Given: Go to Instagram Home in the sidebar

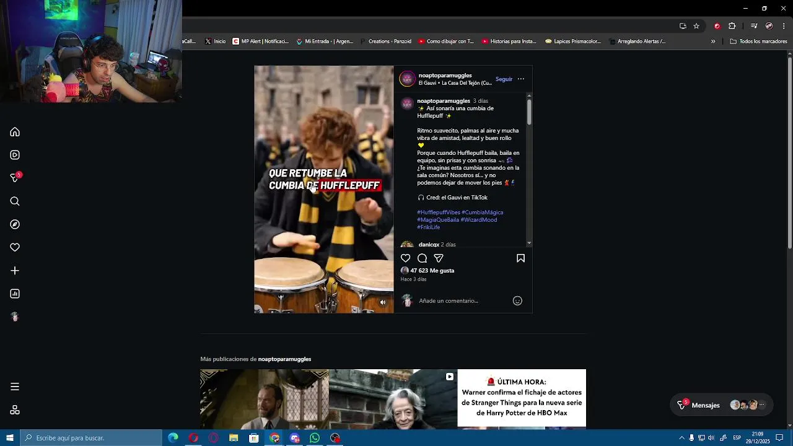Looking at the screenshot, I should pyautogui.click(x=15, y=132).
